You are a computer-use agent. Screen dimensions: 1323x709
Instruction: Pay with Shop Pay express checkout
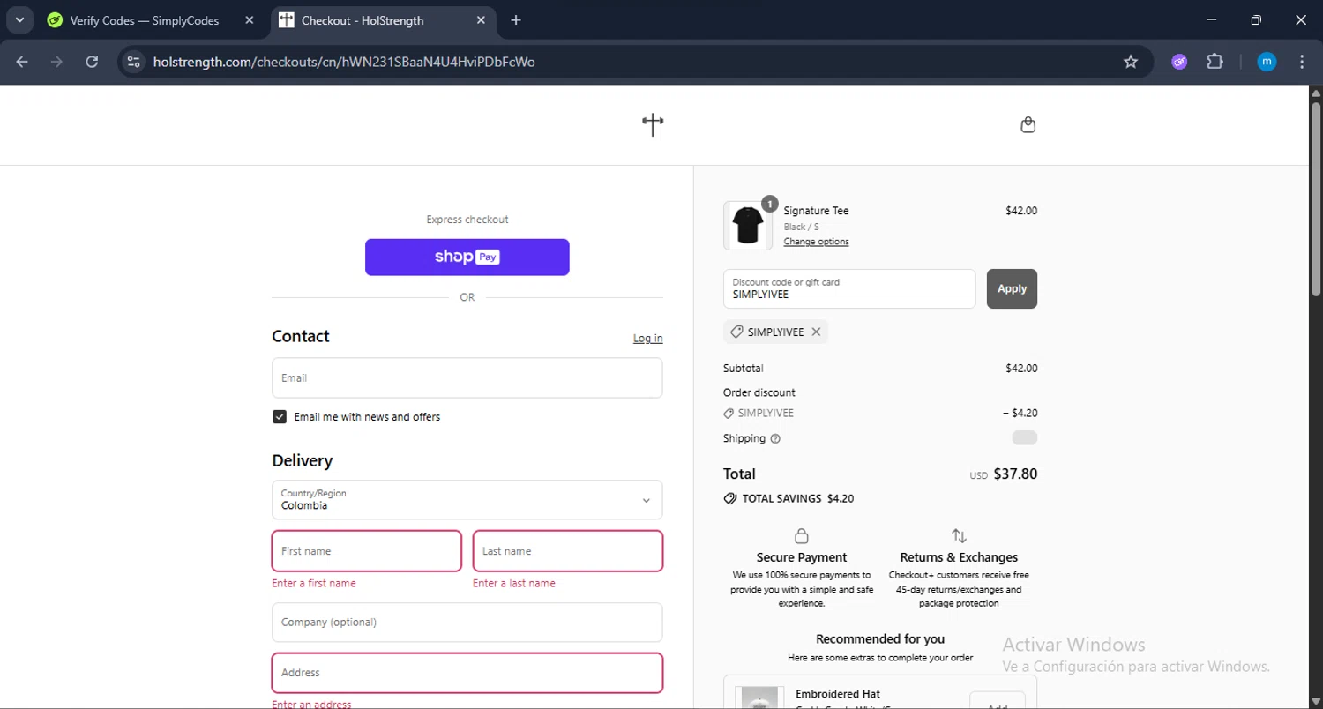coord(467,257)
